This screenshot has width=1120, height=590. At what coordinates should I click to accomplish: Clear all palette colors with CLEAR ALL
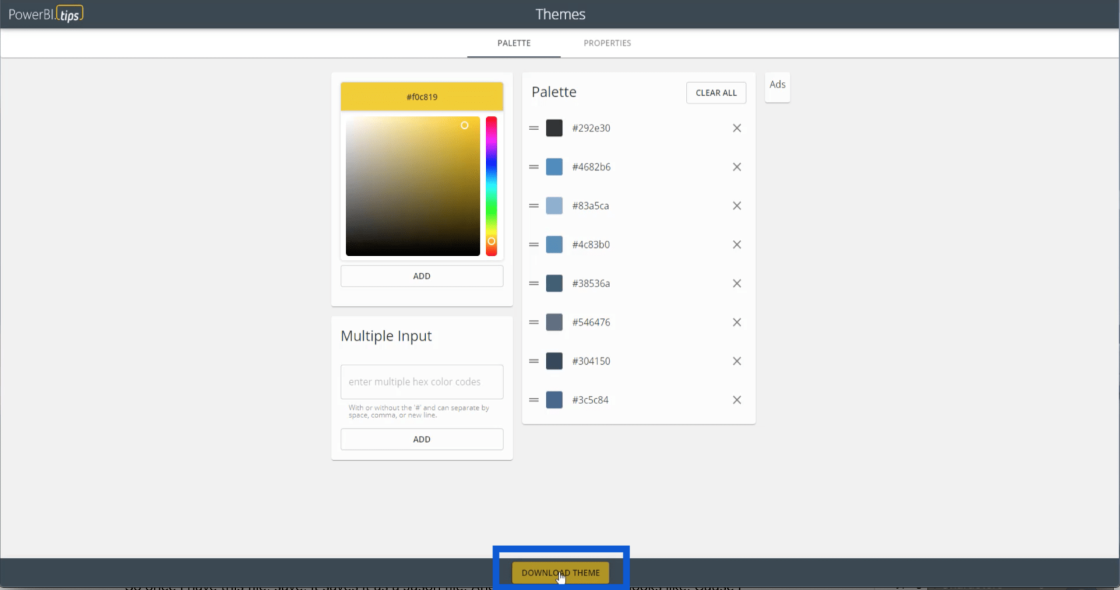[x=716, y=93]
